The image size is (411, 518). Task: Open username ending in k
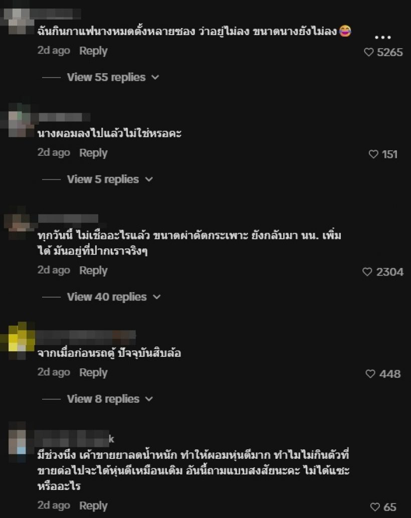(x=75, y=438)
